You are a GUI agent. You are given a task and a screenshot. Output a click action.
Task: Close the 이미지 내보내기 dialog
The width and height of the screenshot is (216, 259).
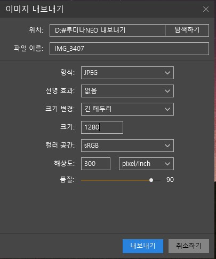[206, 9]
